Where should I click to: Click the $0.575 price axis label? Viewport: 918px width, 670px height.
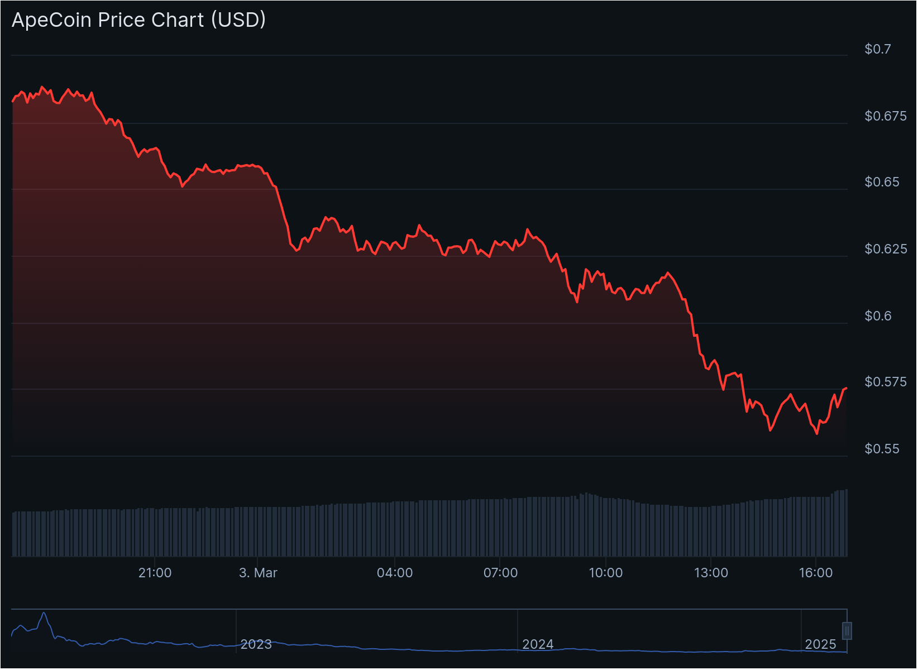[x=886, y=382]
